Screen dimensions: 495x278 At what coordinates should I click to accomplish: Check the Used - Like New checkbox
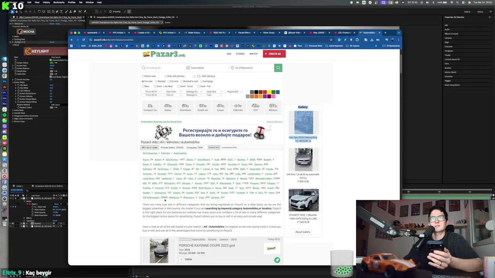point(155,86)
